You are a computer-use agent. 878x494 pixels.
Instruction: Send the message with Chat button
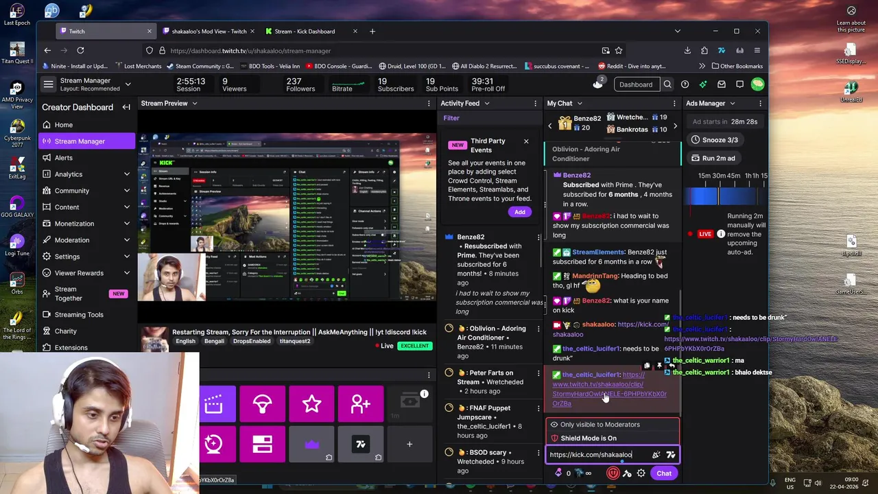(x=664, y=473)
